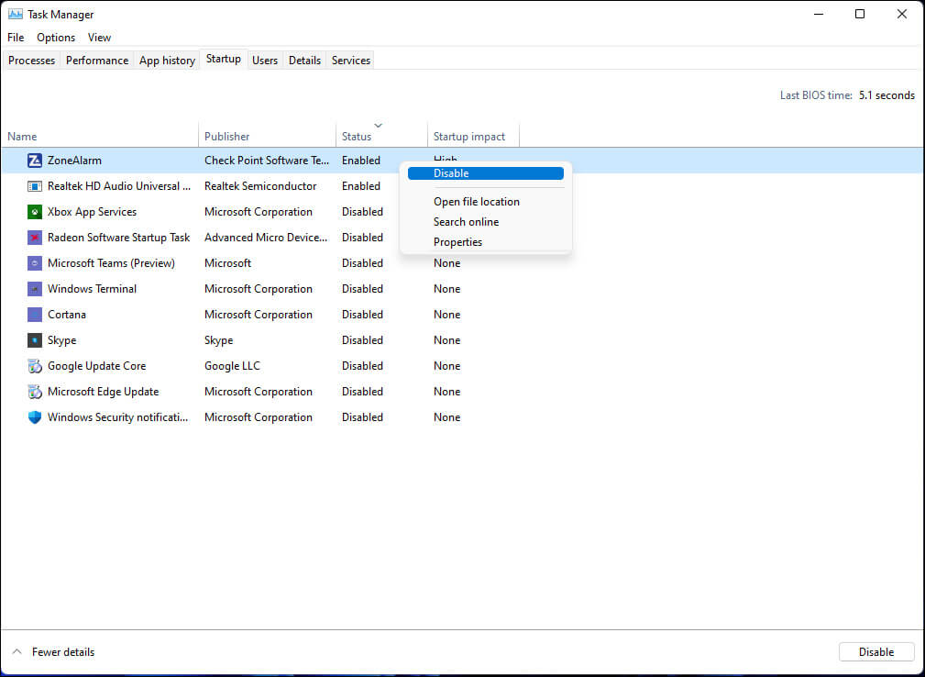Click the Skype publisher cell
This screenshot has width=925, height=677.
219,340
